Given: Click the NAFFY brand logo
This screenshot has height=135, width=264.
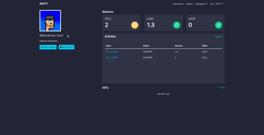Looking at the screenshot, I should (44, 4).
